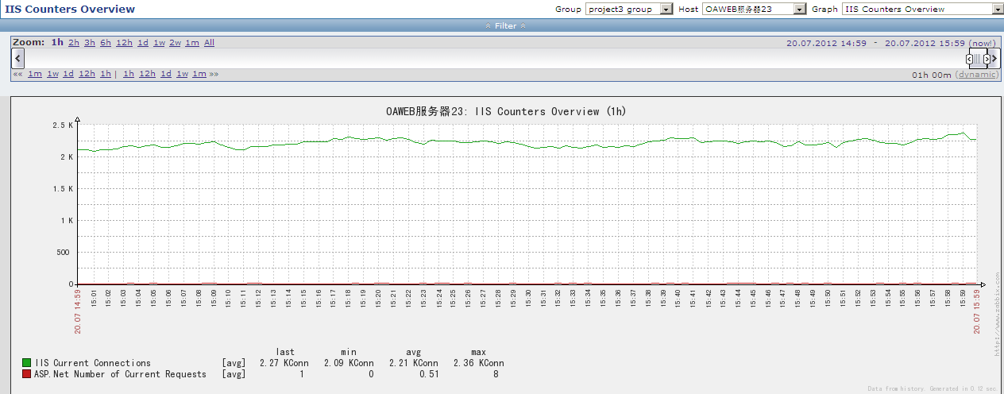Click the slider's right resize handle arrow
The height and width of the screenshot is (394, 1004).
point(987,59)
